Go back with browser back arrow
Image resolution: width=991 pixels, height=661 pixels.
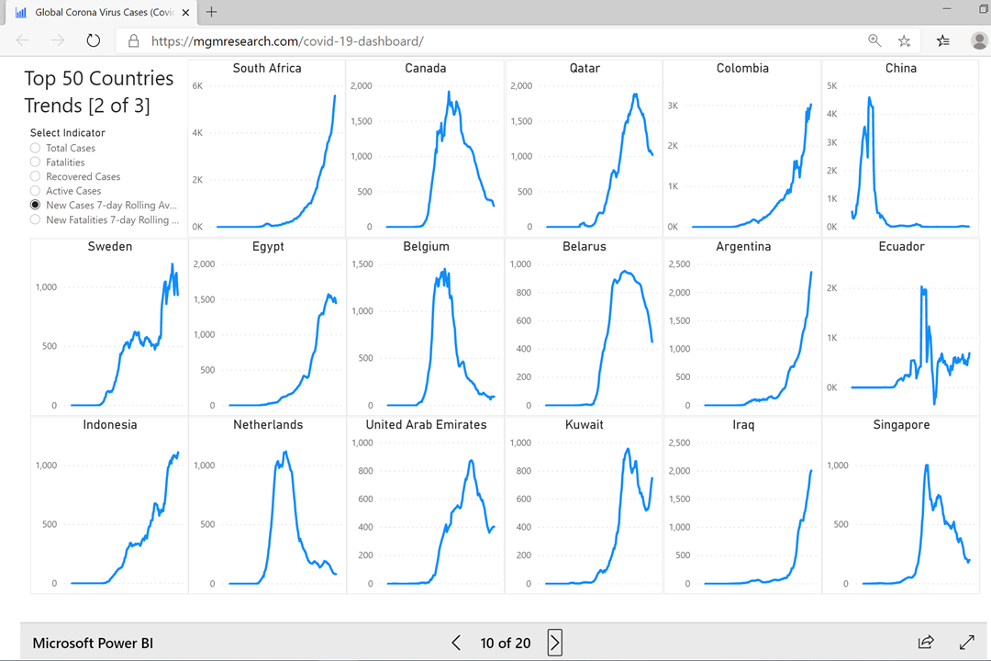tap(23, 40)
